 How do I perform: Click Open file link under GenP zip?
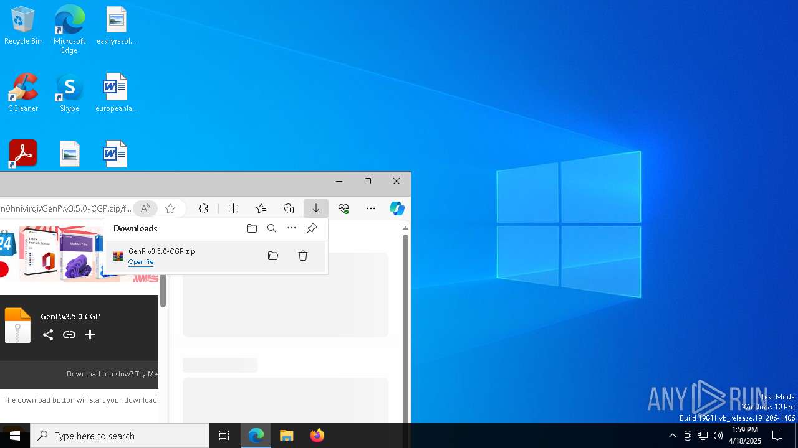pos(141,262)
